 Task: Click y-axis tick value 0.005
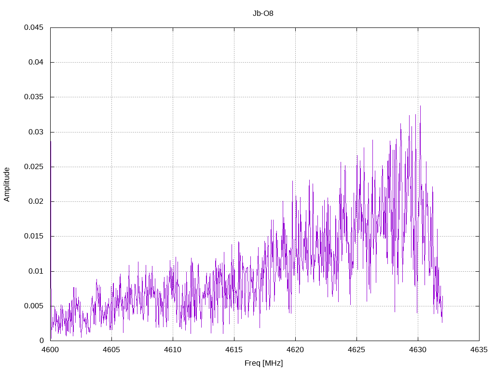(x=34, y=306)
